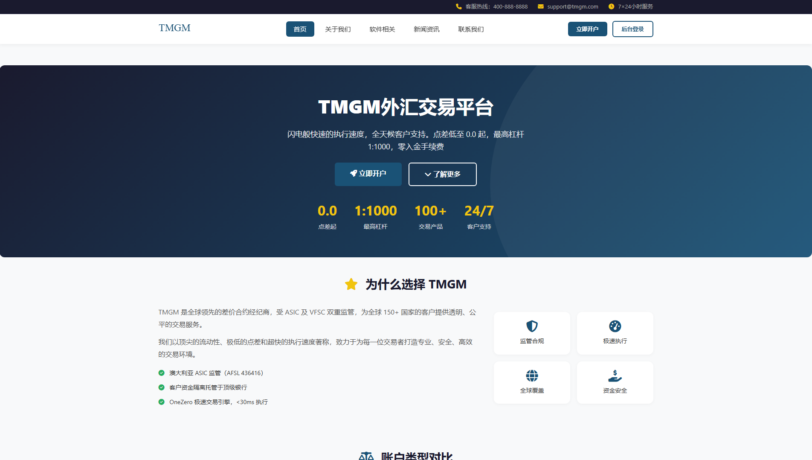812x460 pixels.
Task: Click the 7×24小时服务 text
Action: 635,6
